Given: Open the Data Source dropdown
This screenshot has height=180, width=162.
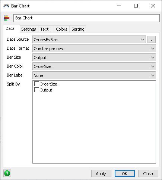Looking at the screenshot, I should click(x=89, y=40).
